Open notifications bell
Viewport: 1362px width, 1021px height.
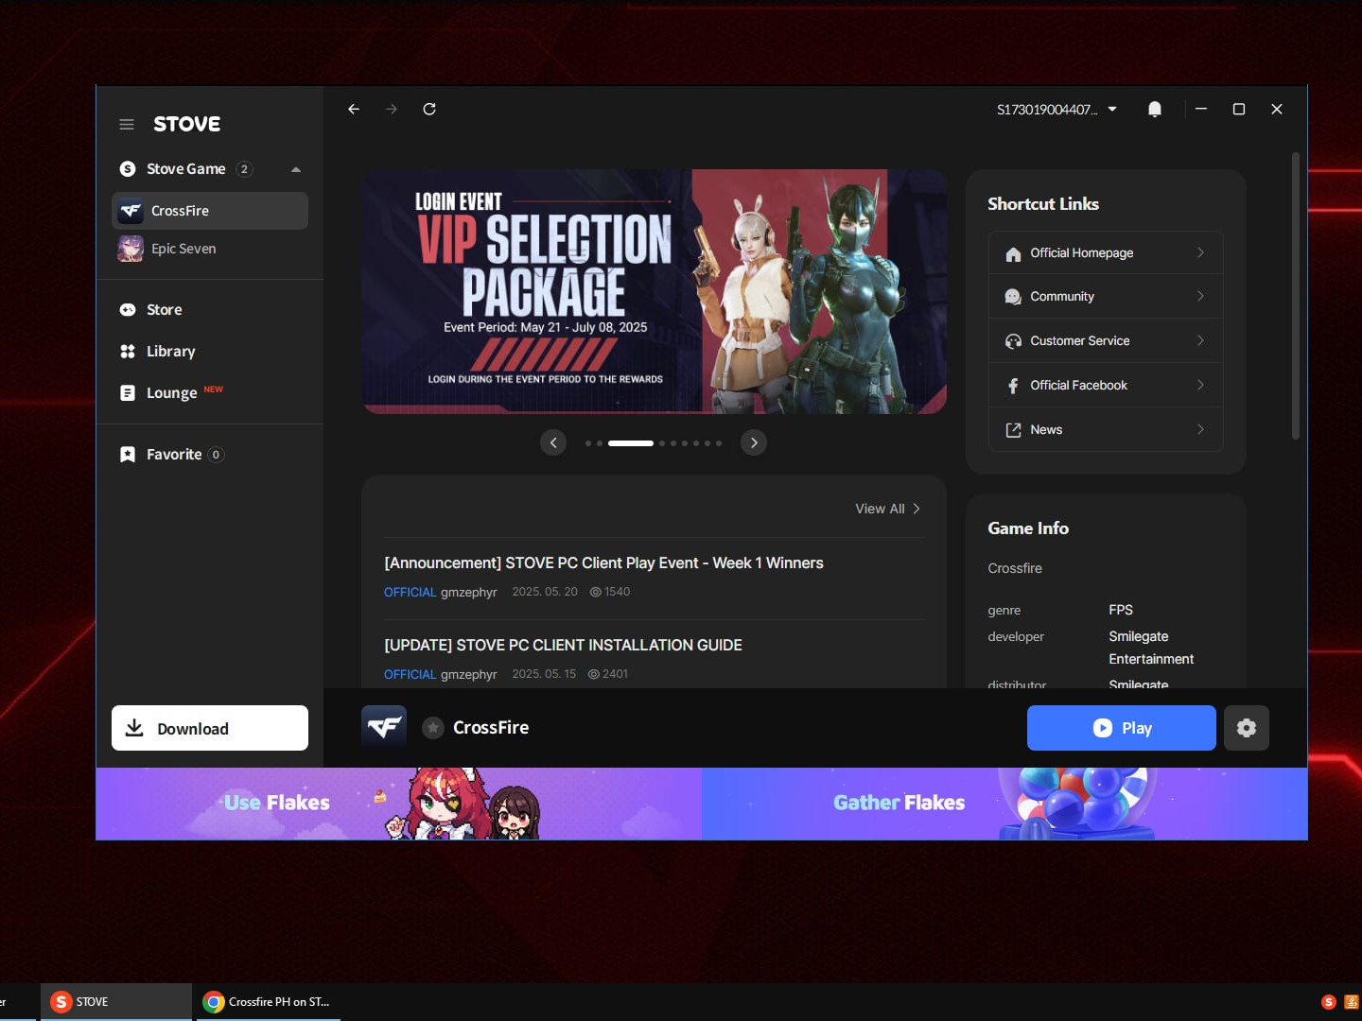click(1155, 110)
